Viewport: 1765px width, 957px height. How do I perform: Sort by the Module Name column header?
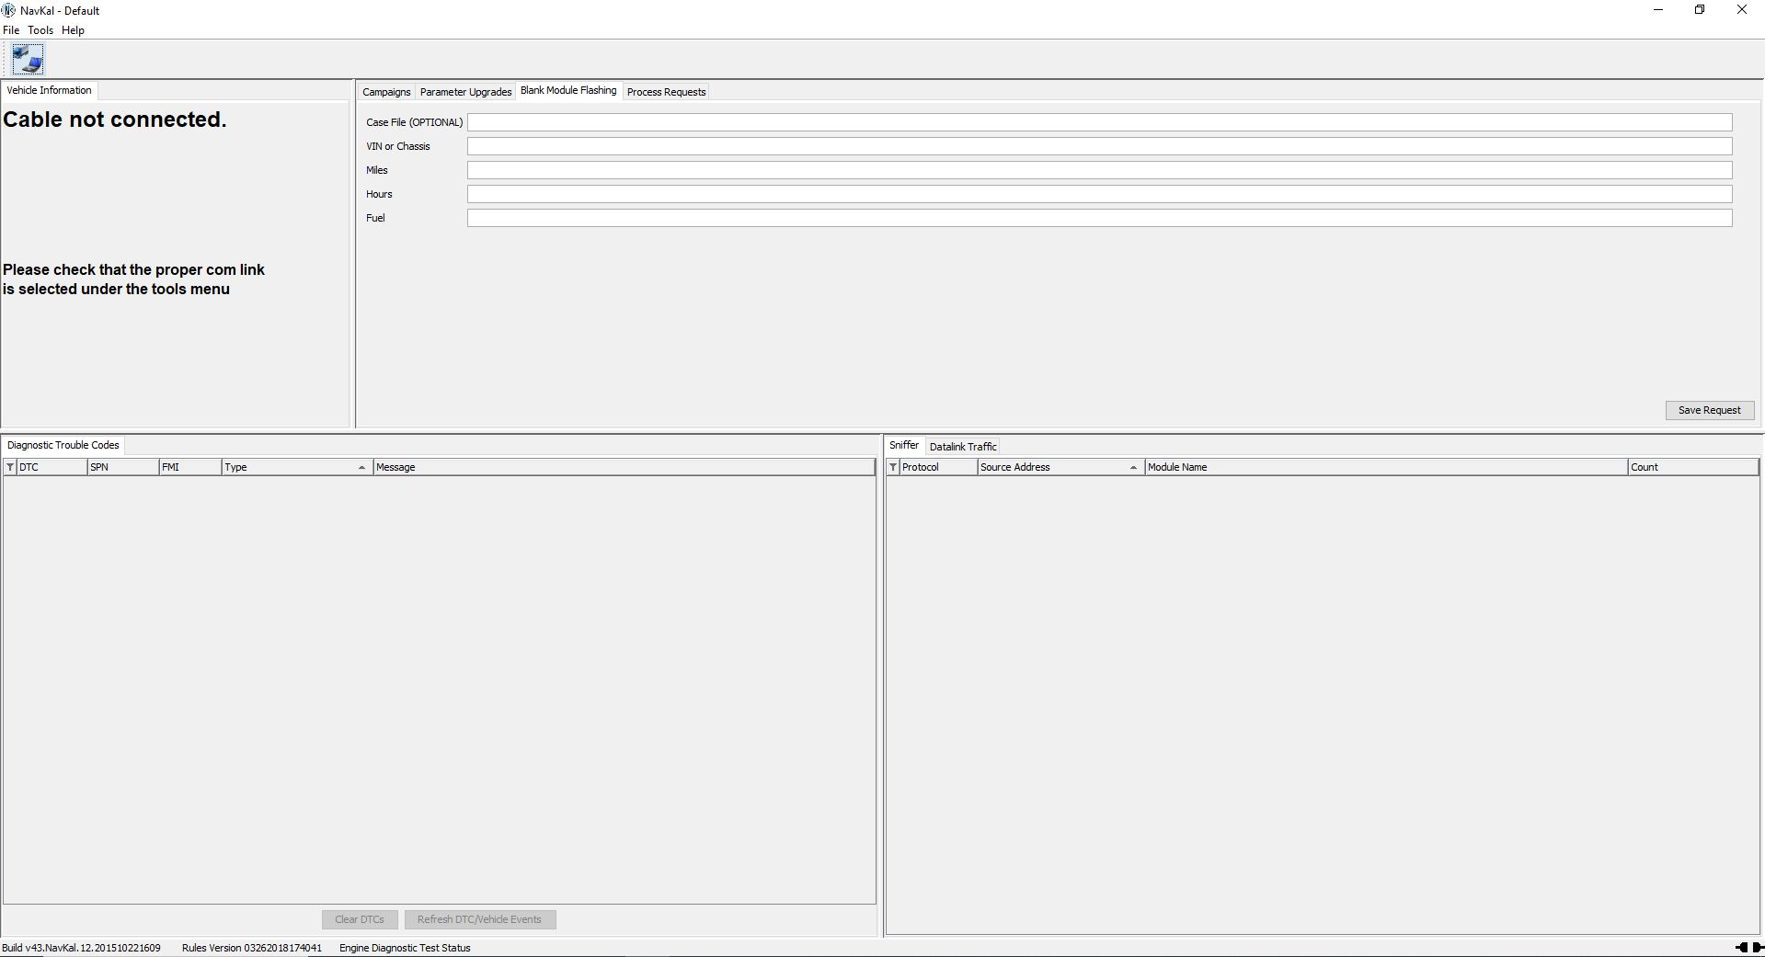tap(1386, 467)
